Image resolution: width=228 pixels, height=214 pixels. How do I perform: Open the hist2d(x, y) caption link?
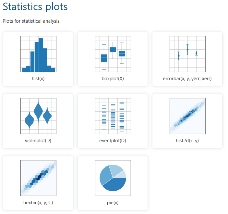coord(187,141)
